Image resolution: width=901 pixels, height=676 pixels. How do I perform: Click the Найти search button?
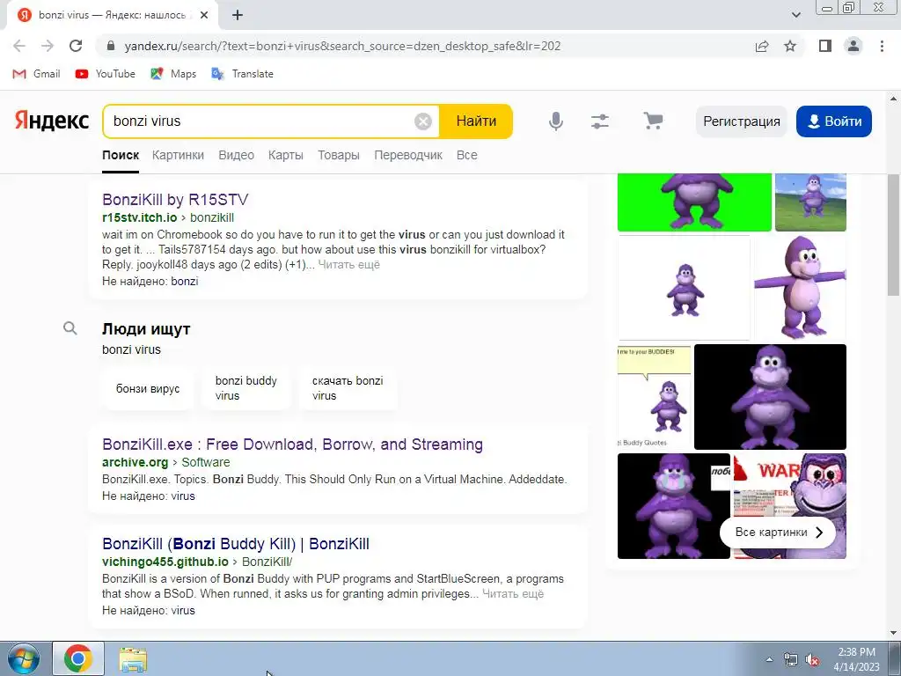pyautogui.click(x=476, y=121)
